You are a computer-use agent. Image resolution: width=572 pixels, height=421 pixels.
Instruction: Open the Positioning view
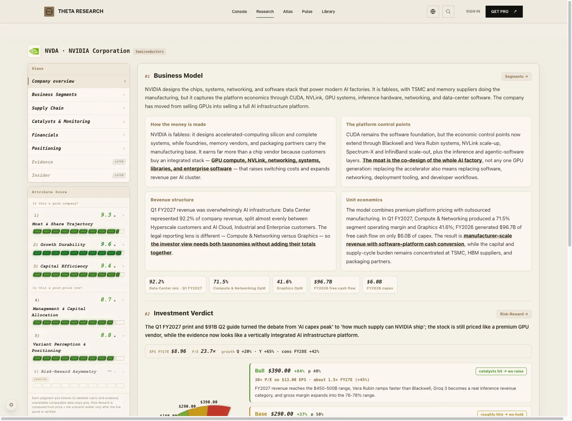tap(79, 149)
